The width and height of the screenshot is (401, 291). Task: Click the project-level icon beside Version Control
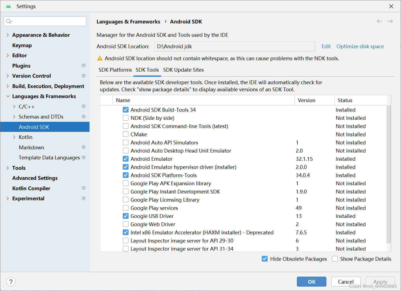coord(84,76)
